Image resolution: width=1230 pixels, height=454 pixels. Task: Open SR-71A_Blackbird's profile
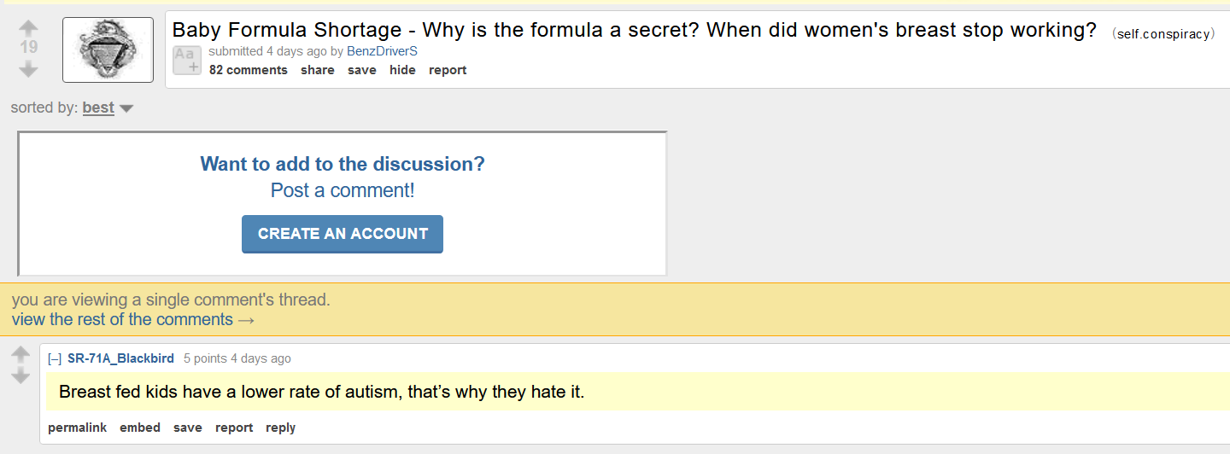click(120, 358)
